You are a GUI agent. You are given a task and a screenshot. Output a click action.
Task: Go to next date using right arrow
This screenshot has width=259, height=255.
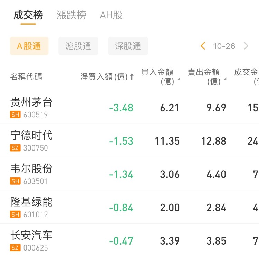pos(246,46)
